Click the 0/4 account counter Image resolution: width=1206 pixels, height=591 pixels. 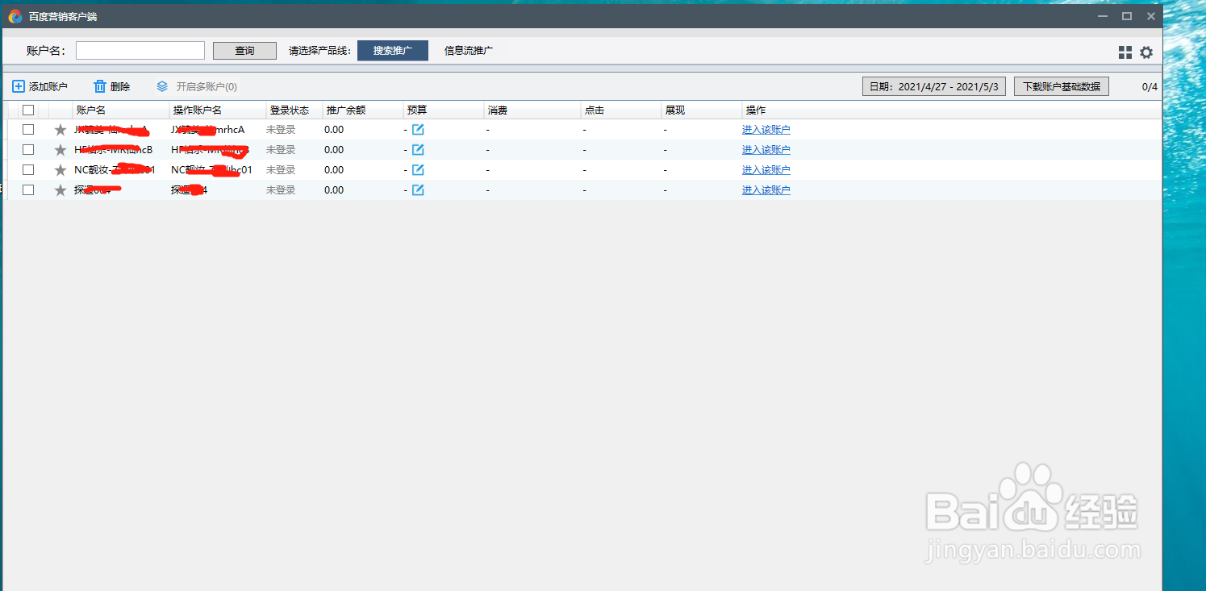[1150, 86]
